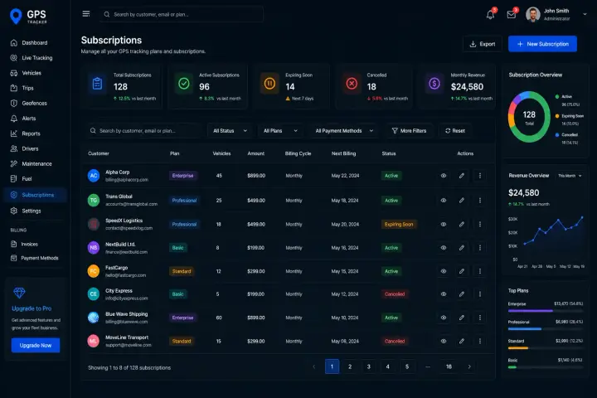Open the mail messages icon

pyautogui.click(x=512, y=14)
